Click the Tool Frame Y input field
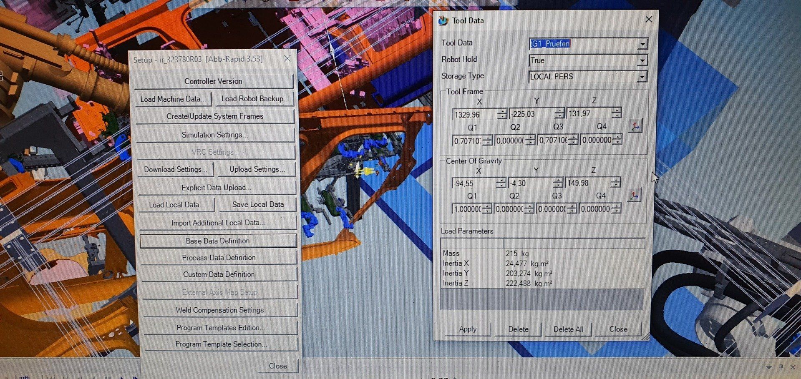Screen dimensions: 801x379 [x=531, y=114]
